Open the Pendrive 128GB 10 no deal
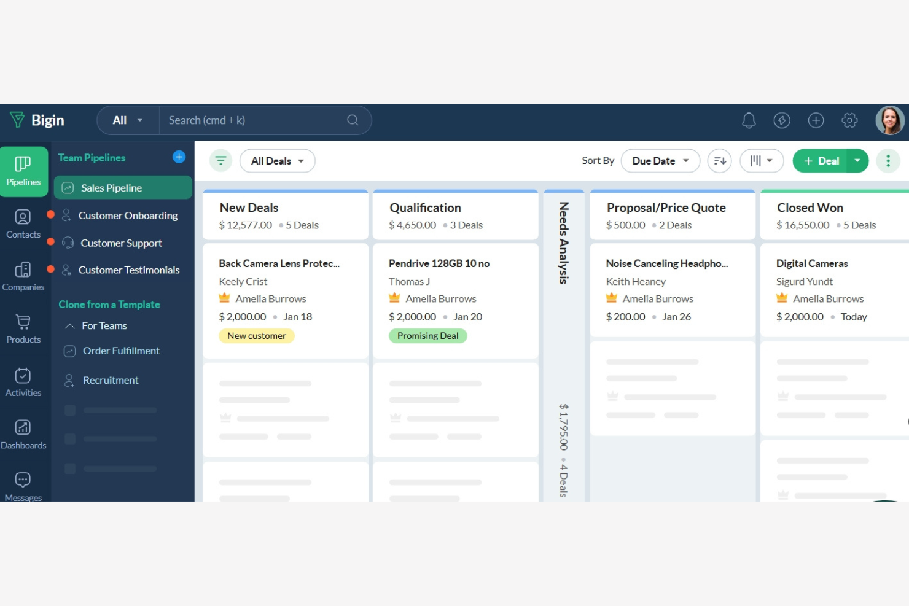This screenshot has width=909, height=606. [x=439, y=263]
